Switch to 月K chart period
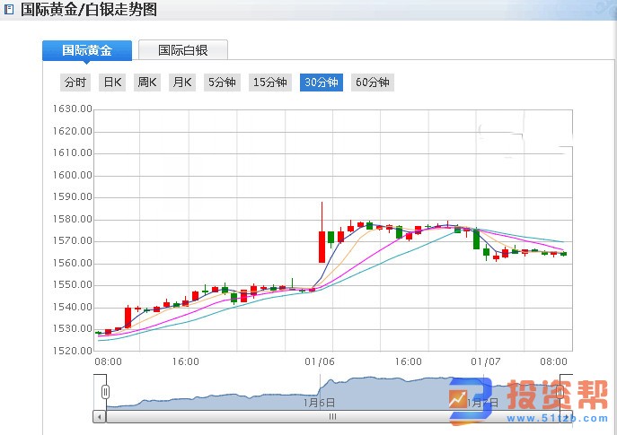The image size is (617, 435). pos(182,83)
